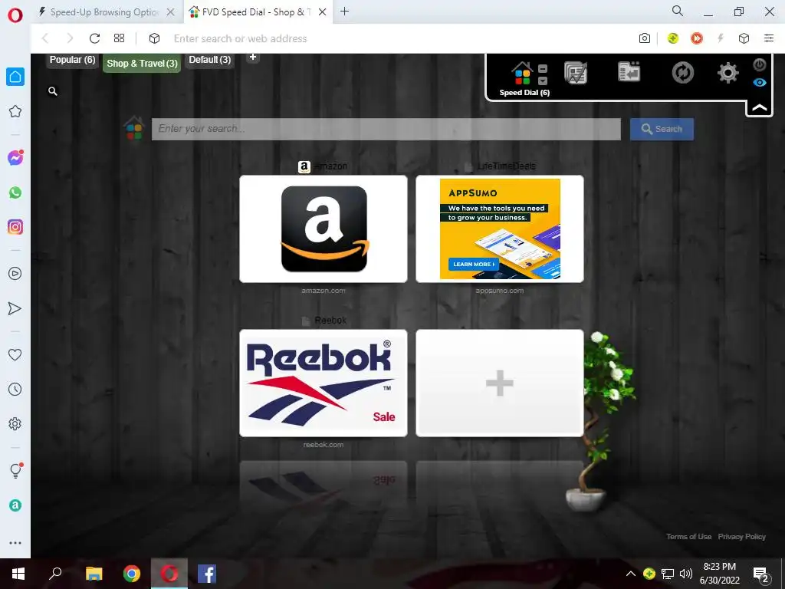Open WhatsApp in the sidebar

pyautogui.click(x=15, y=192)
